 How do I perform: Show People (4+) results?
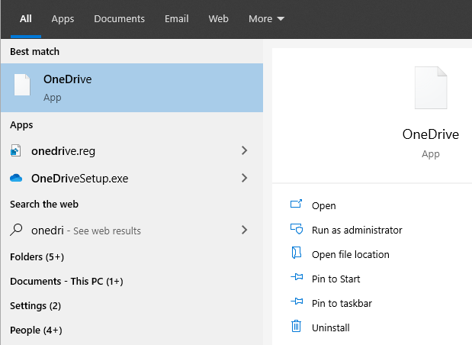pyautogui.click(x=36, y=330)
